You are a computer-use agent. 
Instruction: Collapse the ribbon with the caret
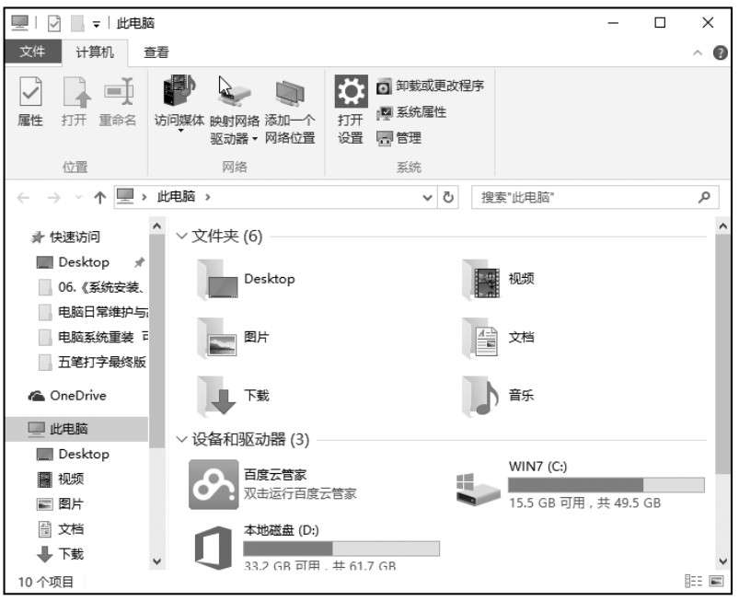[x=698, y=52]
